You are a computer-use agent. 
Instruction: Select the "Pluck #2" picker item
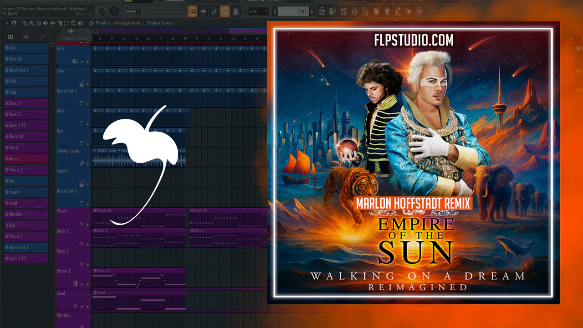(x=26, y=137)
